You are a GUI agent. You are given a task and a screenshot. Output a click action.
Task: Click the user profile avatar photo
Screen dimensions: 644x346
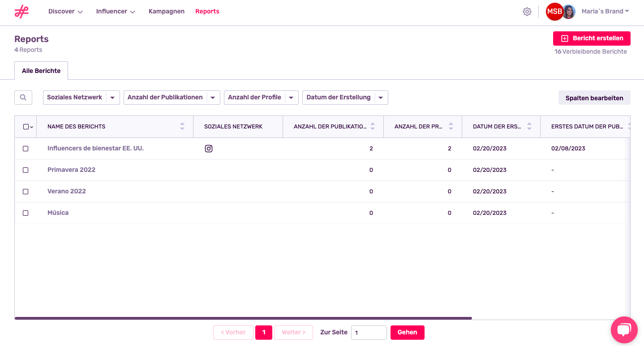tap(569, 12)
